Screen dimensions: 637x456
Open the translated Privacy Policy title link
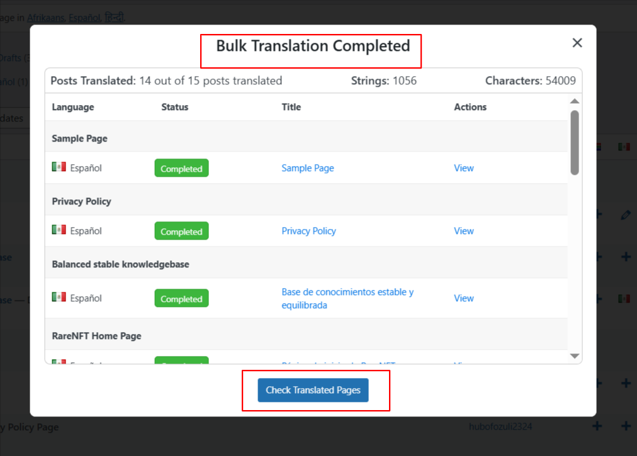pyautogui.click(x=308, y=231)
